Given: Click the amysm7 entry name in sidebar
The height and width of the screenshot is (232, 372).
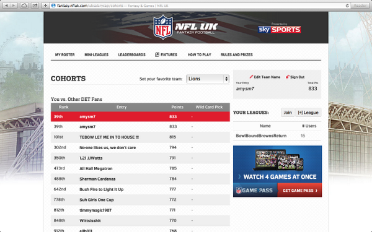Looking at the screenshot, I should pyautogui.click(x=245, y=88).
